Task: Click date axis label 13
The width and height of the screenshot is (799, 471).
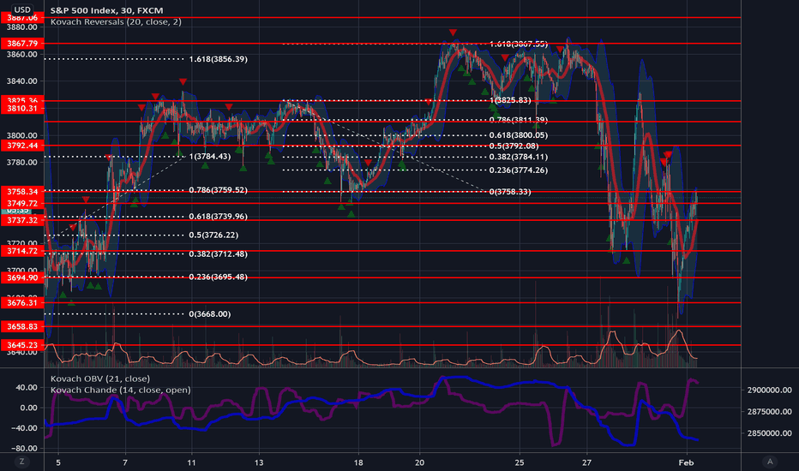Action: 259,462
